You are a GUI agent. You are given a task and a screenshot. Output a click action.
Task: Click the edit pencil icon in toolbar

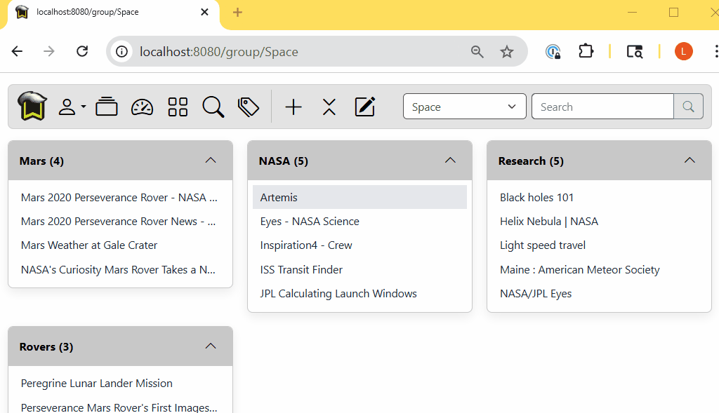(365, 107)
